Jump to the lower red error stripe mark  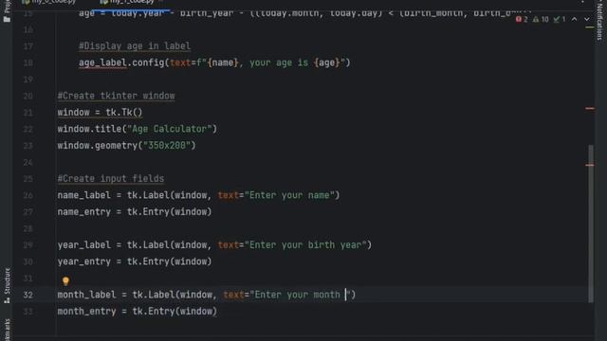pos(590,165)
